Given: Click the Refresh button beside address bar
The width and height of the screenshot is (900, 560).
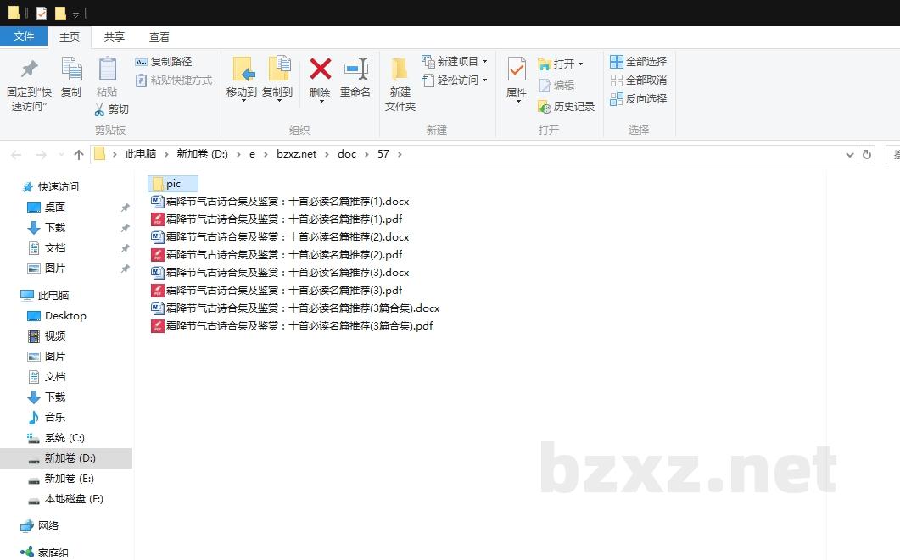Looking at the screenshot, I should pos(866,154).
